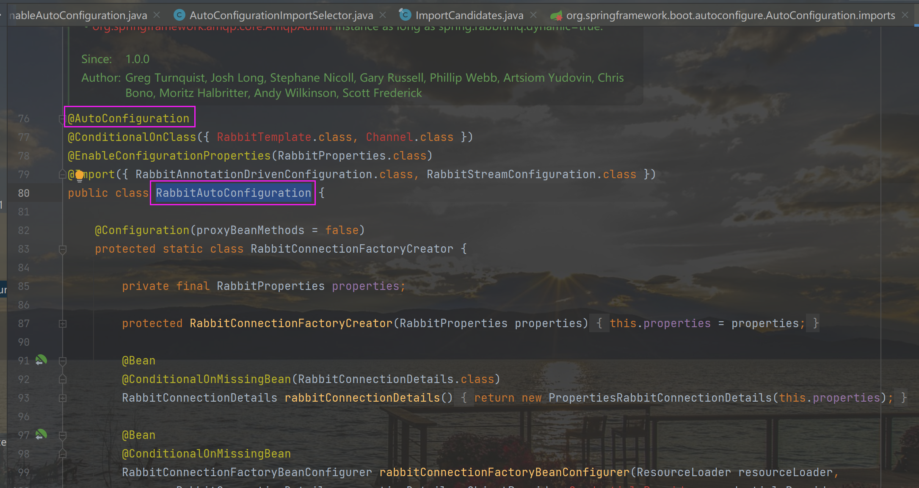The width and height of the screenshot is (919, 488).
Task: Click the Spring bean gutter icon on line 97
Action: [41, 435]
